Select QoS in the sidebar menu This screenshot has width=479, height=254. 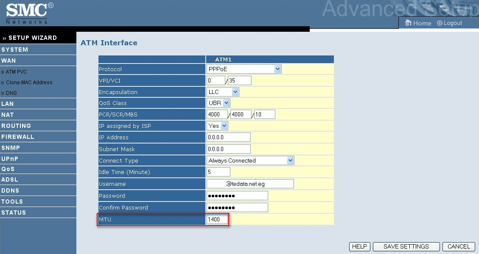coord(8,169)
